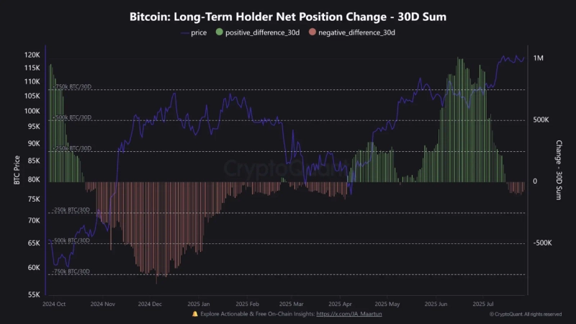Click the 2025 Apr x-axis label
Viewport: 576px width, 324px height.
coord(339,304)
